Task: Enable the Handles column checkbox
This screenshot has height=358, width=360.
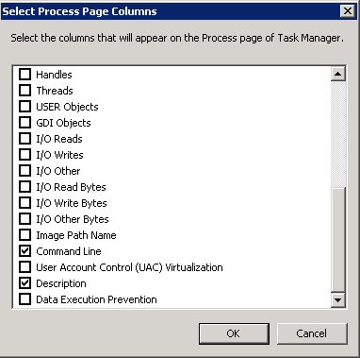Action: coord(25,75)
